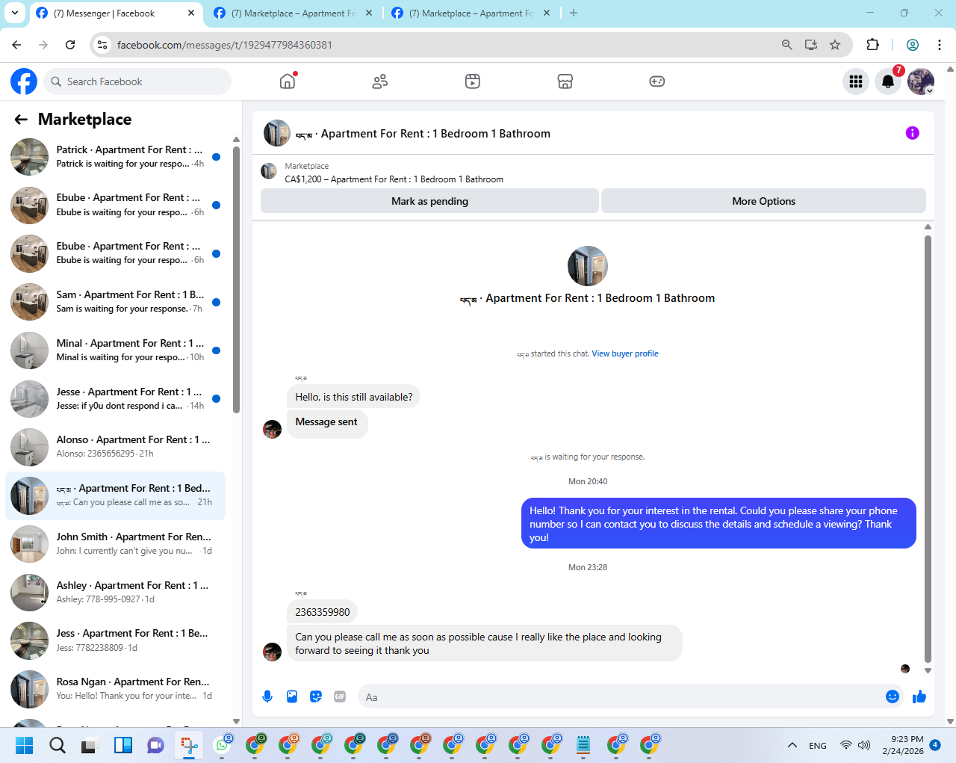Open notifications bell with 7 badge
The width and height of the screenshot is (956, 763).
pyautogui.click(x=888, y=81)
